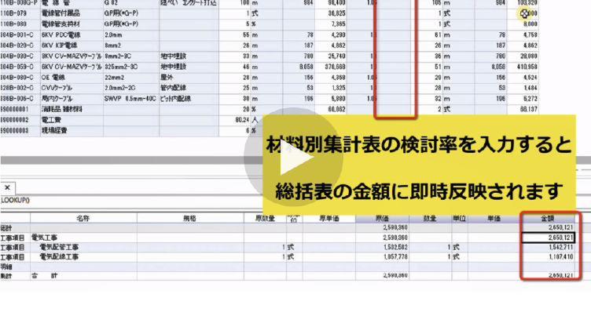Click the 2.0mm2-2C specification cell

131,88
